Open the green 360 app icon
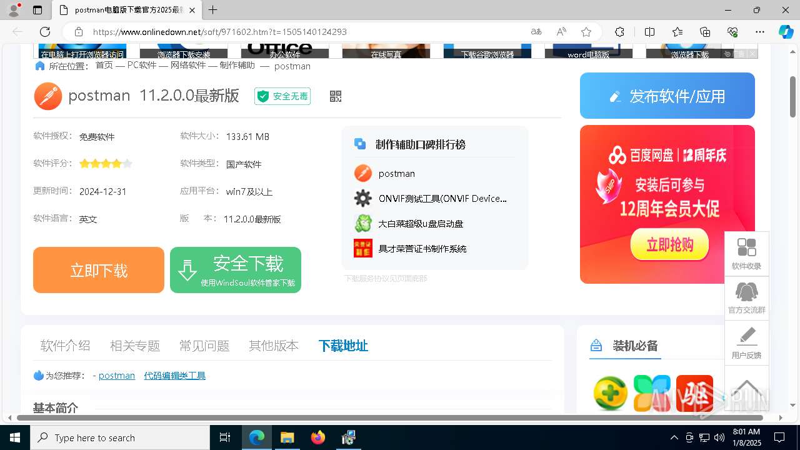Screen dimensions: 800x450 (x=610, y=393)
